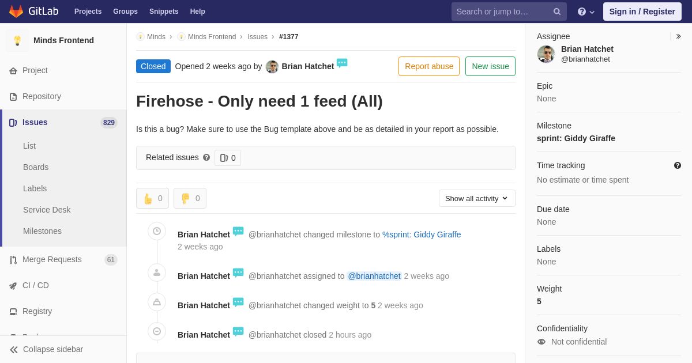Click the 61 merge requests count badge
692x363 pixels.
[111, 260]
